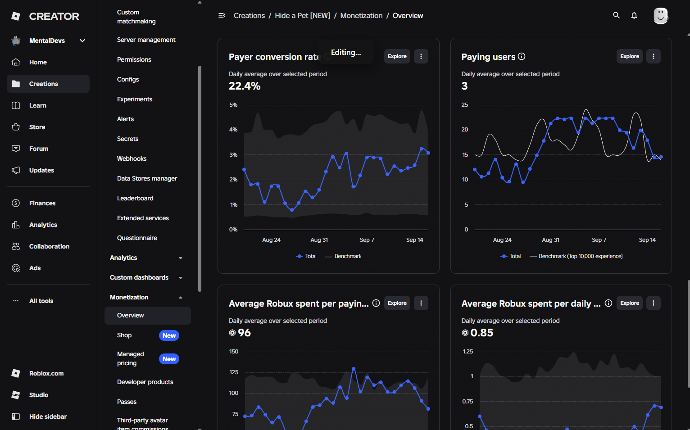Click the Hide sidebar icon
The height and width of the screenshot is (430, 690).
[16, 416]
